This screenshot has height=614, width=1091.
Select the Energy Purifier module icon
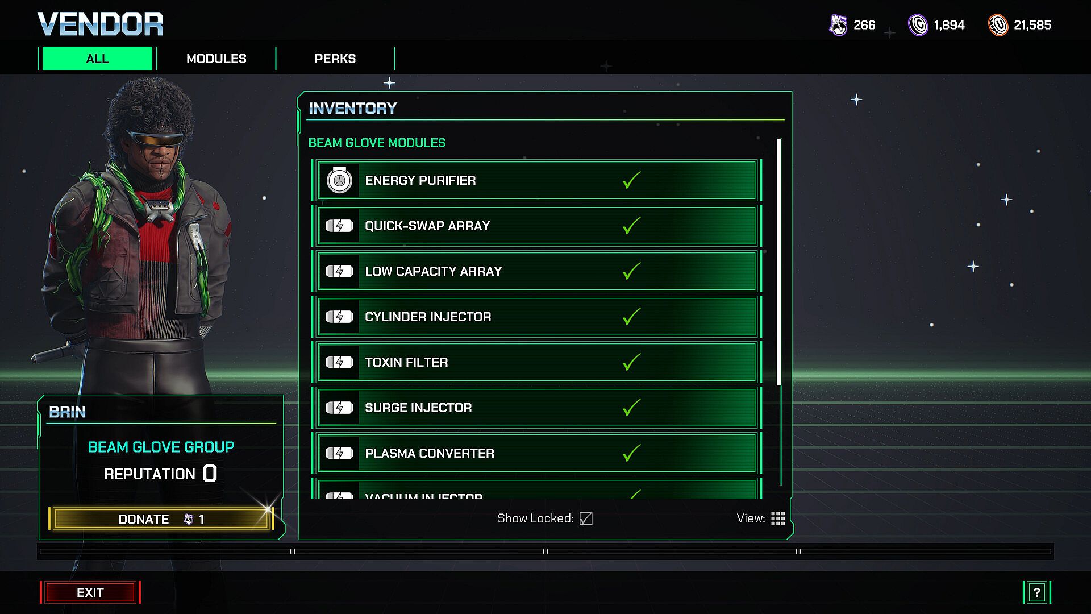[x=339, y=181]
